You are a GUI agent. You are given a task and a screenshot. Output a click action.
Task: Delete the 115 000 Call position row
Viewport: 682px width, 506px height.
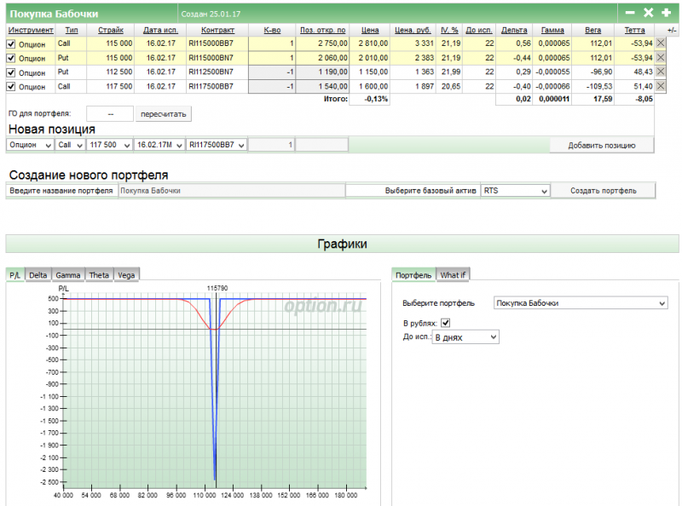tap(661, 43)
